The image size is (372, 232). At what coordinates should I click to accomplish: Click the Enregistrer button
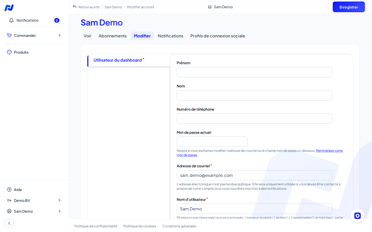pyautogui.click(x=349, y=7)
